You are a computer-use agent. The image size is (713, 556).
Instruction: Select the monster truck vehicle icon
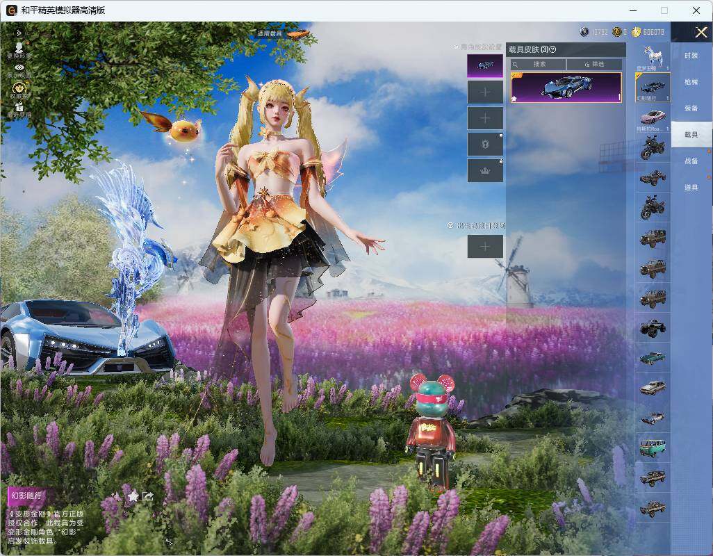click(x=653, y=327)
